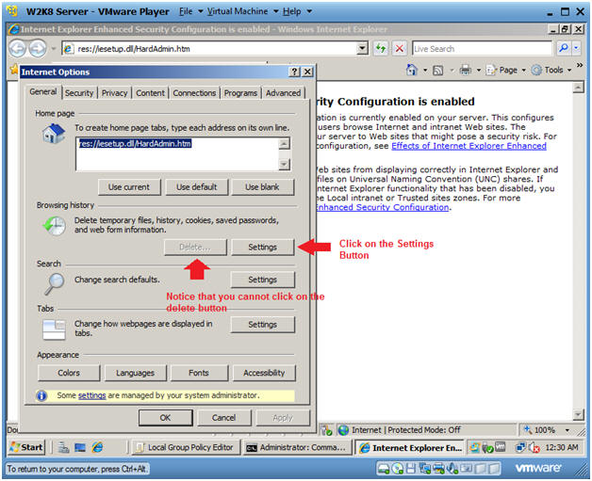The image size is (592, 481).
Task: Click OK in Internet Options
Action: pyautogui.click(x=165, y=418)
